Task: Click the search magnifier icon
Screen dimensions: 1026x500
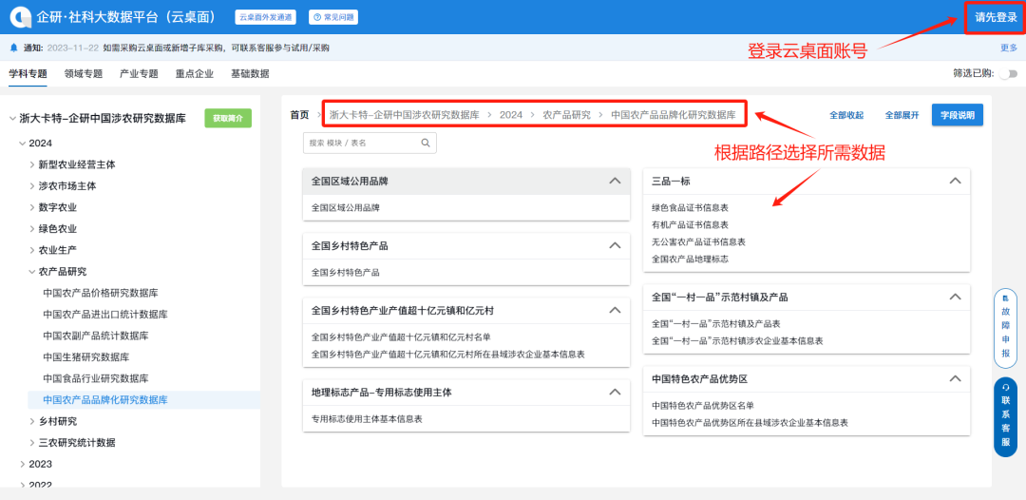Action: [x=426, y=143]
